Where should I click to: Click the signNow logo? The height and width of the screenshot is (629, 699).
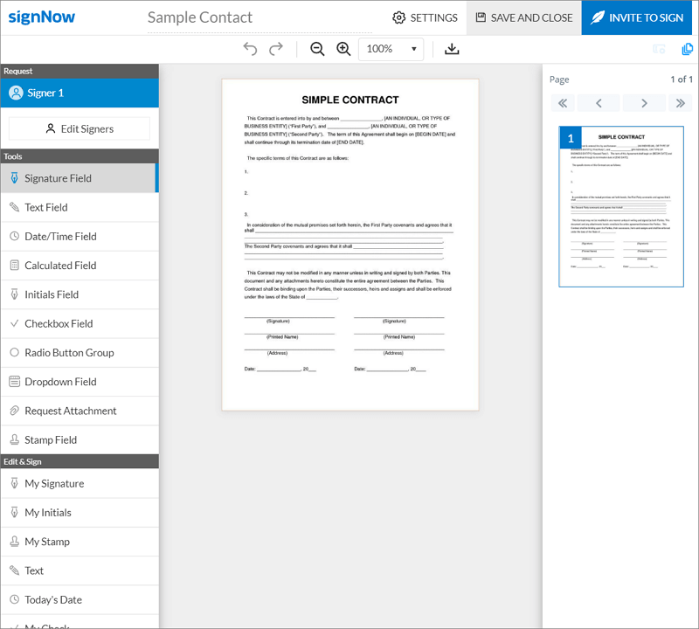point(42,17)
